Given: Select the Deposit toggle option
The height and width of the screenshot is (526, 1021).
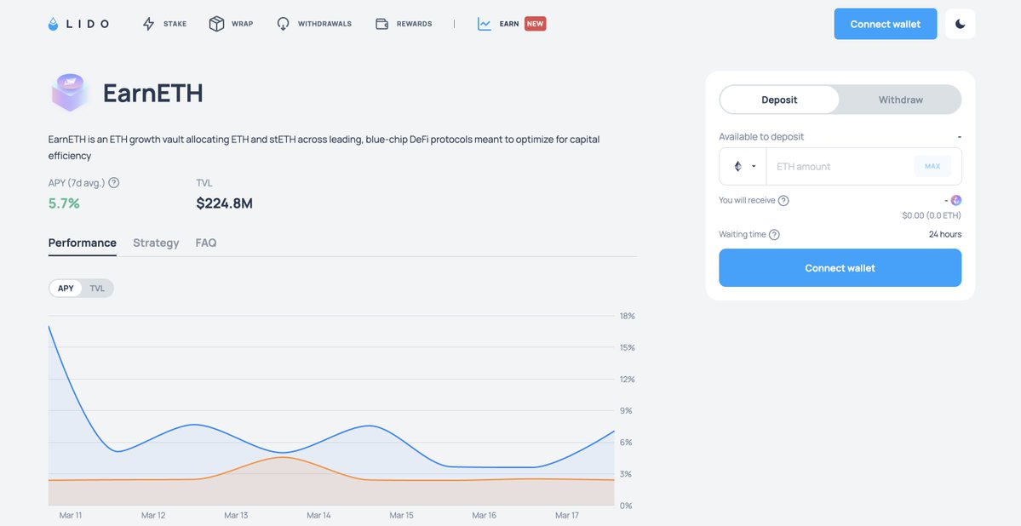Looking at the screenshot, I should (779, 100).
